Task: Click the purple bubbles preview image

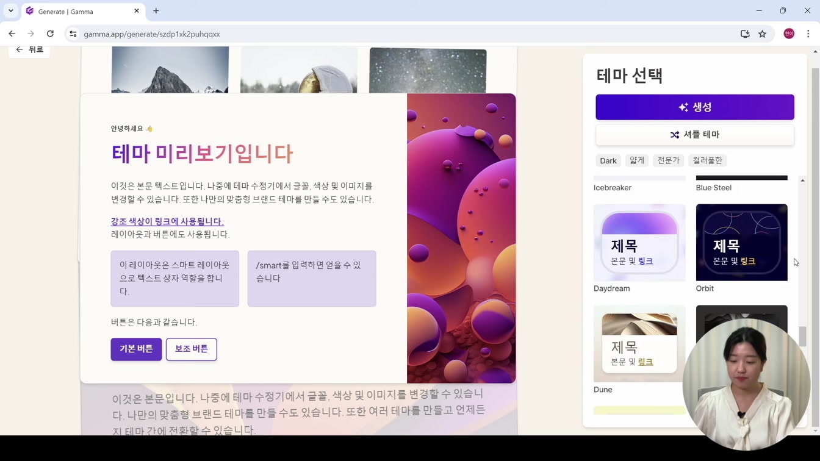Action: coord(461,238)
